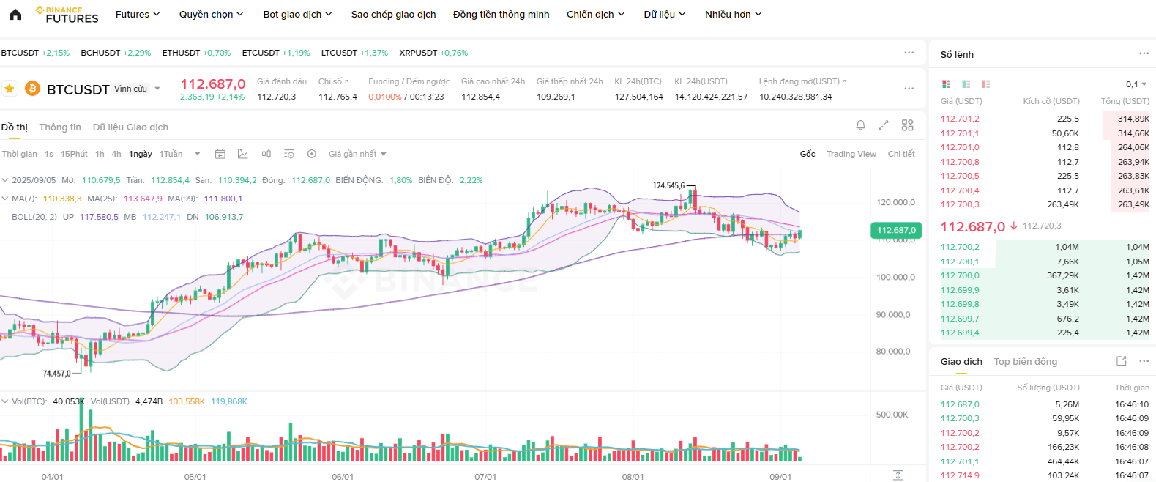Expand the Dữ liệu menu
The height and width of the screenshot is (482, 1156).
click(665, 14)
